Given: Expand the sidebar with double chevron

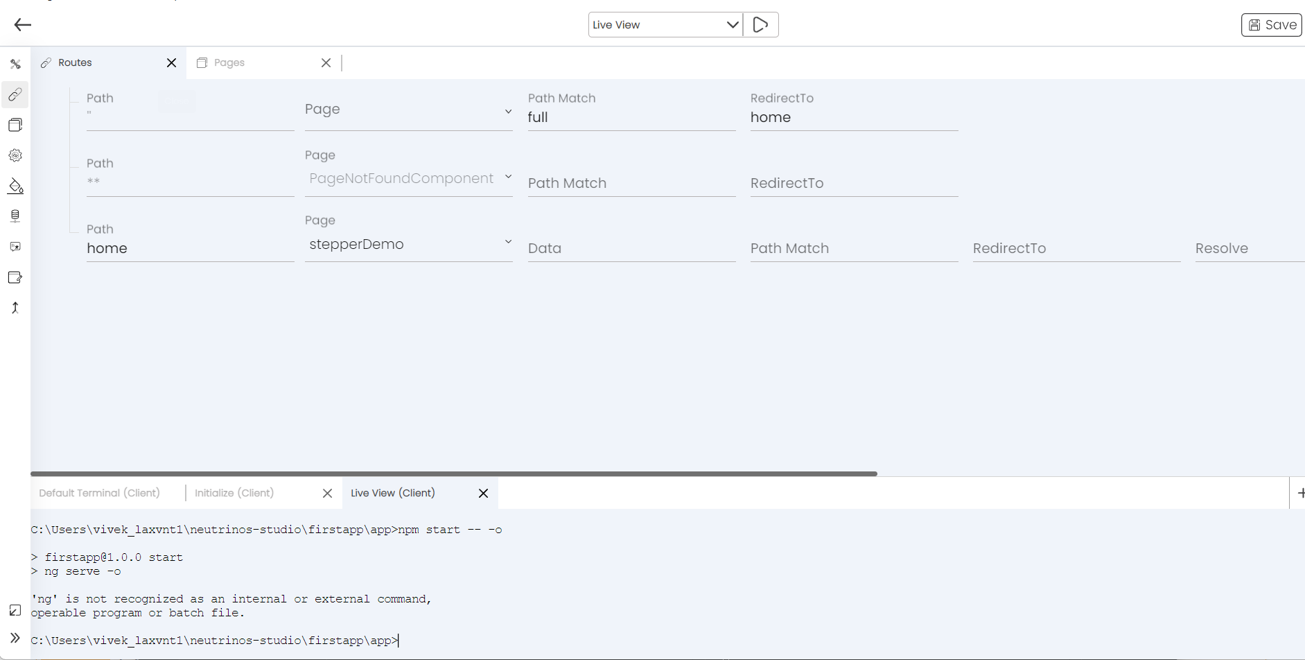Looking at the screenshot, I should [x=15, y=638].
